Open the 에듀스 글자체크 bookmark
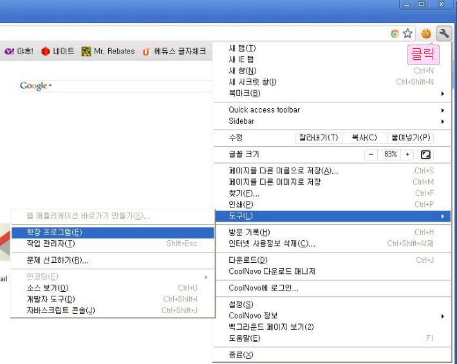457x364 pixels. tap(174, 52)
